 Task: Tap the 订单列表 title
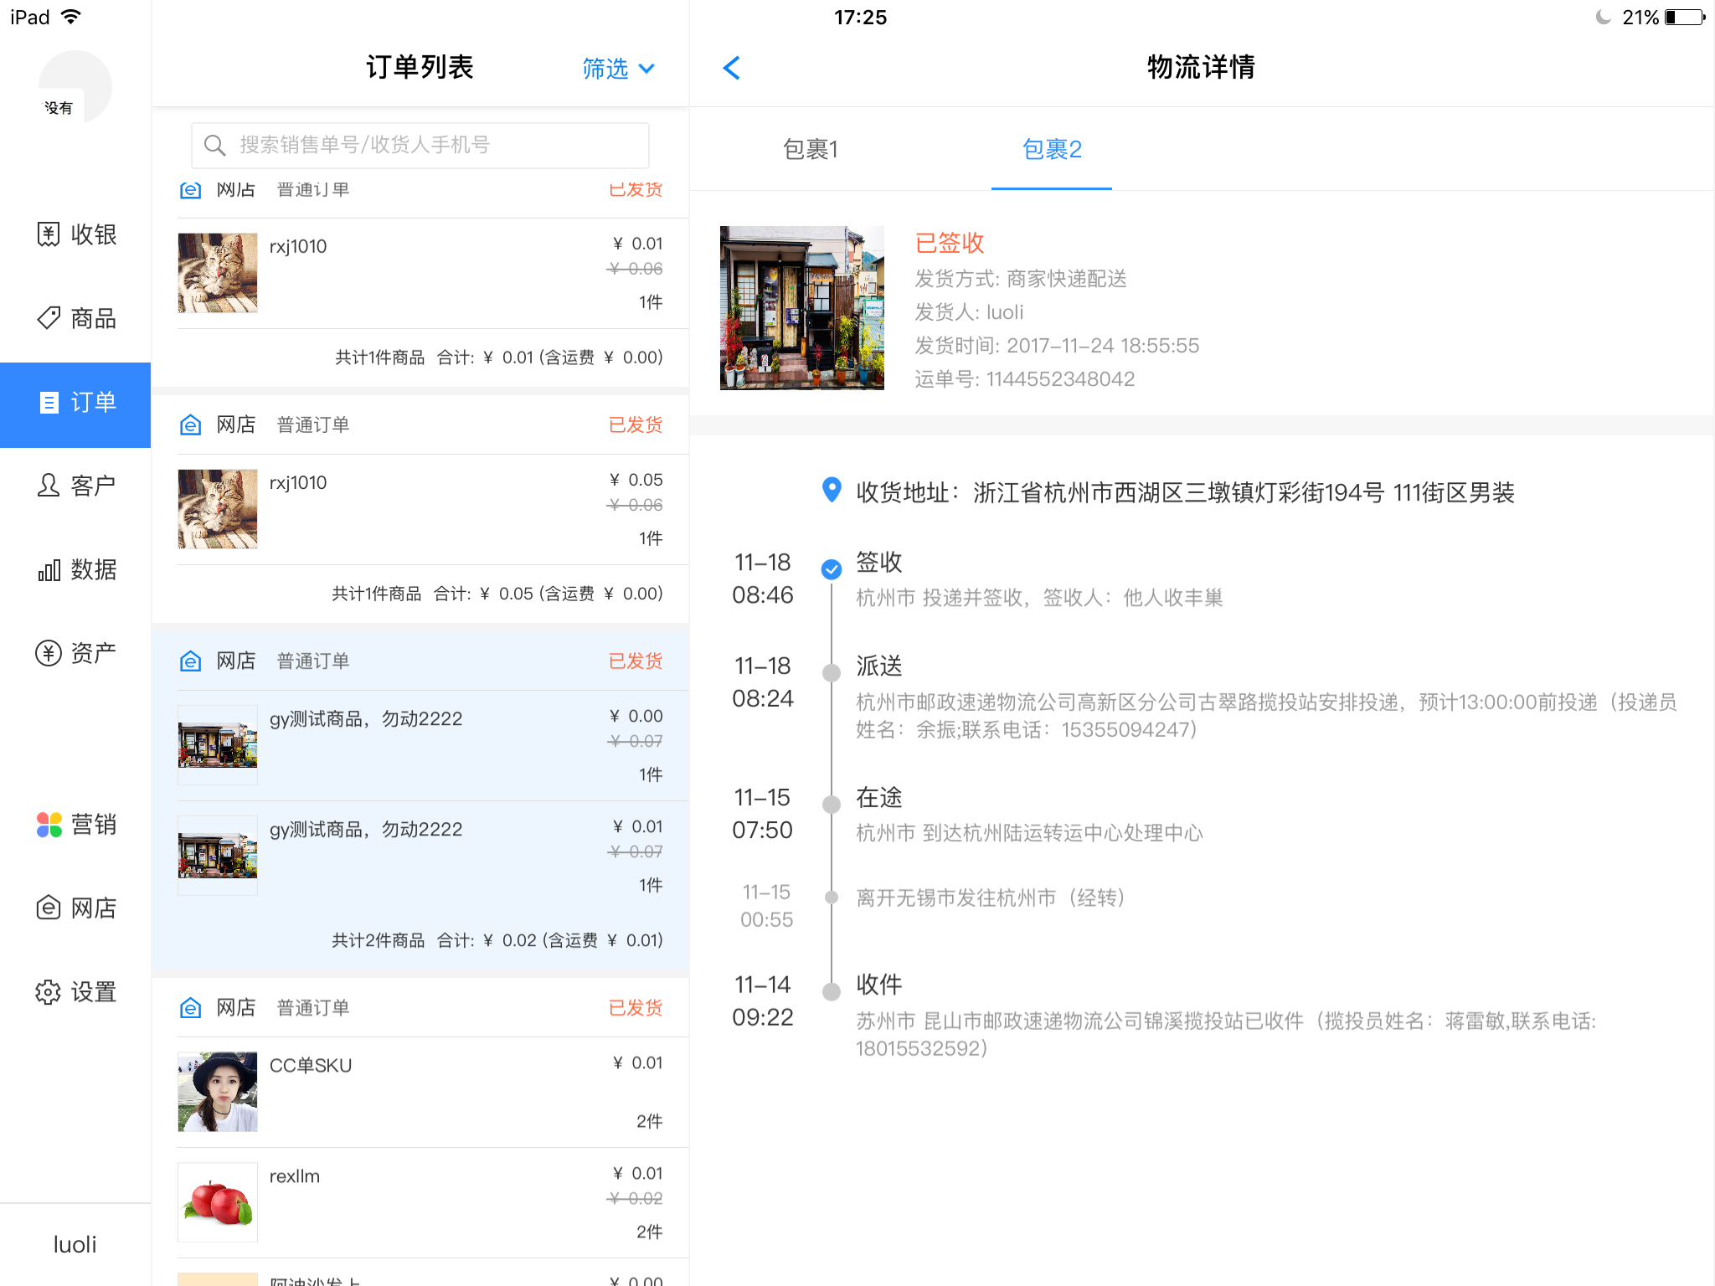[x=420, y=67]
